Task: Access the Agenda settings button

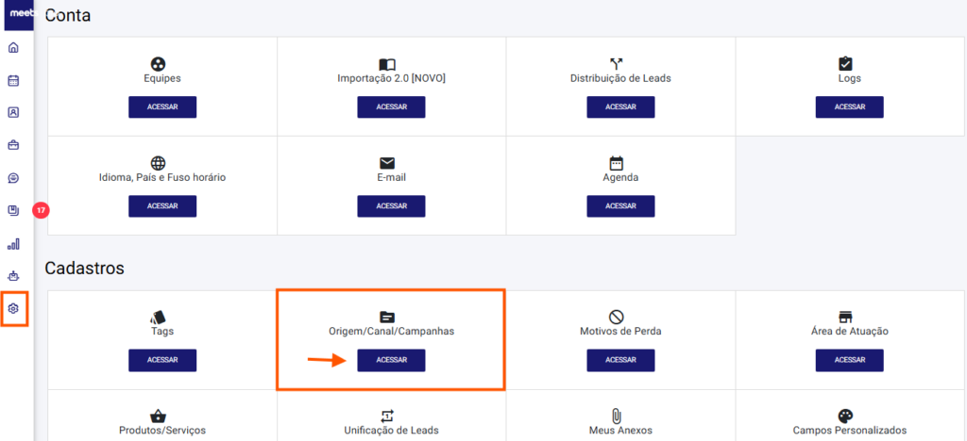Action: (x=620, y=205)
